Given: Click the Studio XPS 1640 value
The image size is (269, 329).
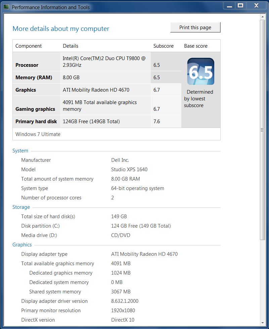Looking at the screenshot, I should tap(129, 169).
